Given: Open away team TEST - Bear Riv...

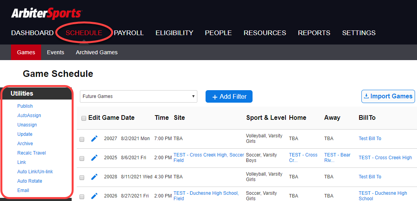Looking at the screenshot, I should pyautogui.click(x=338, y=158).
